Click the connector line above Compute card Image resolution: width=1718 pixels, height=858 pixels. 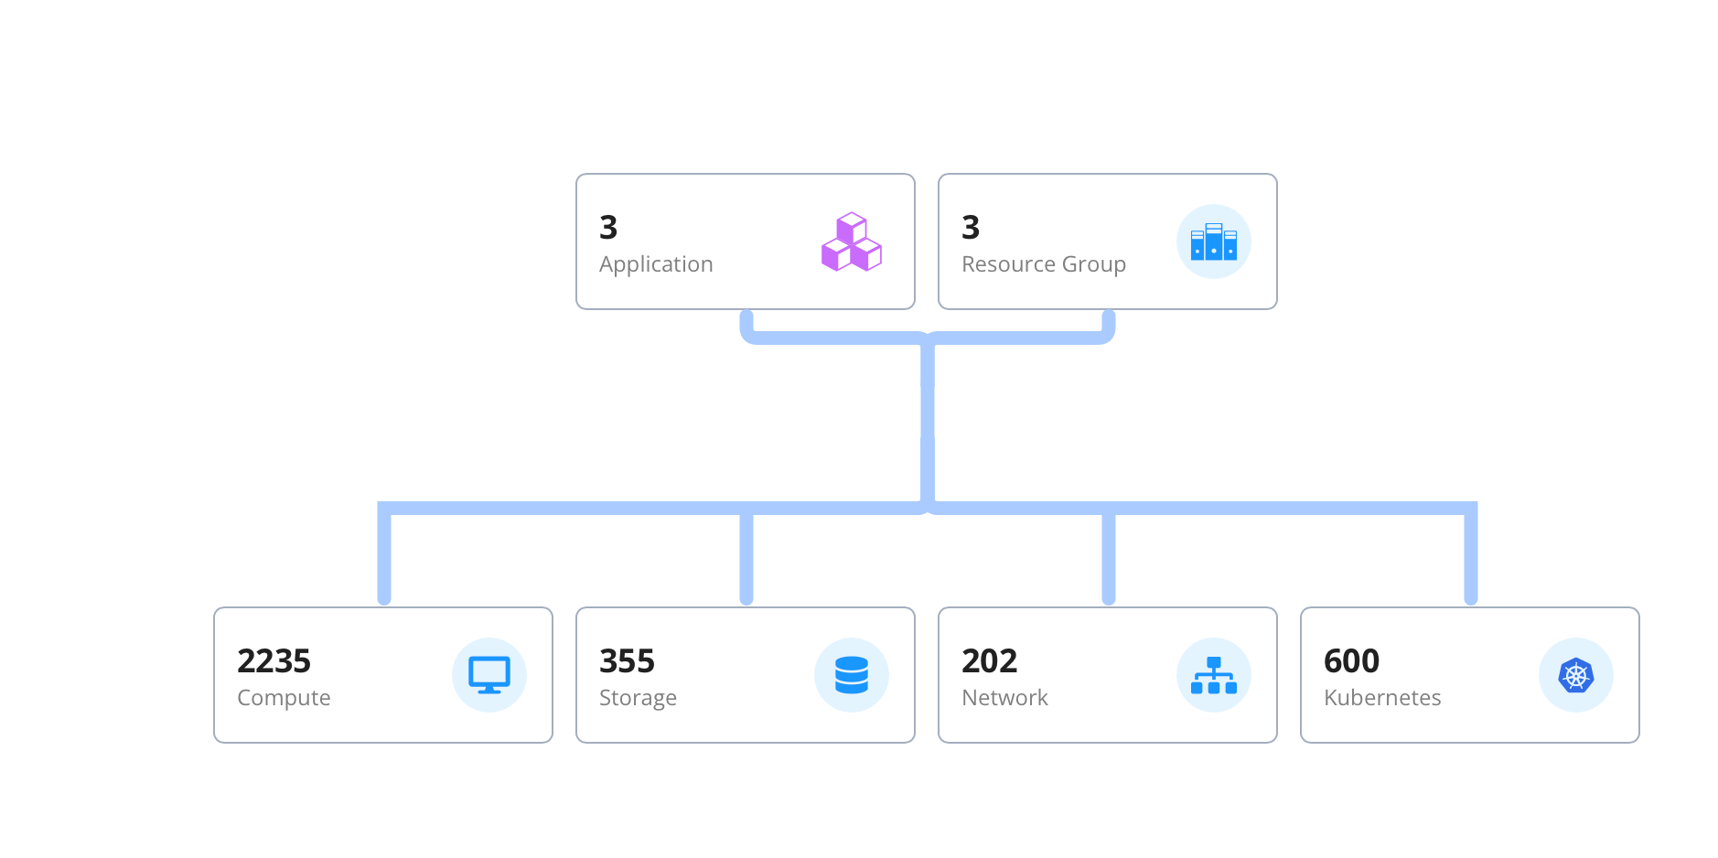click(x=384, y=558)
